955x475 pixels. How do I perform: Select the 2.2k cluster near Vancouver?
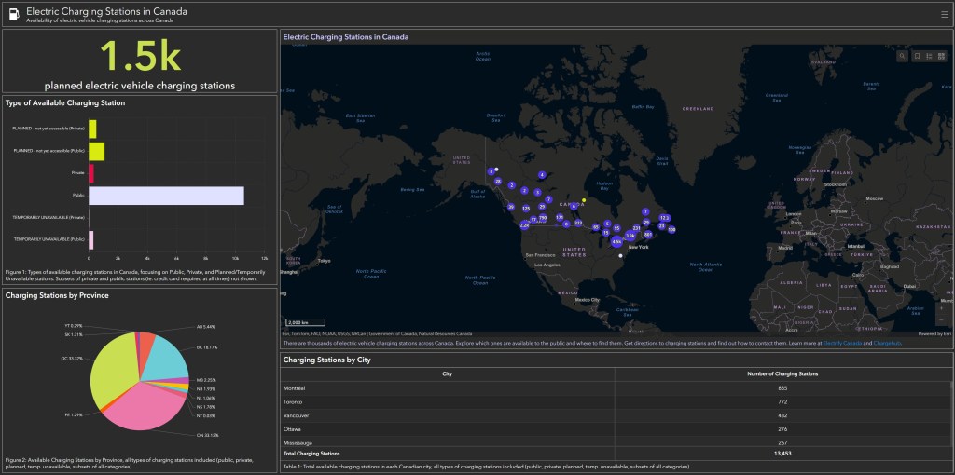[x=524, y=225]
